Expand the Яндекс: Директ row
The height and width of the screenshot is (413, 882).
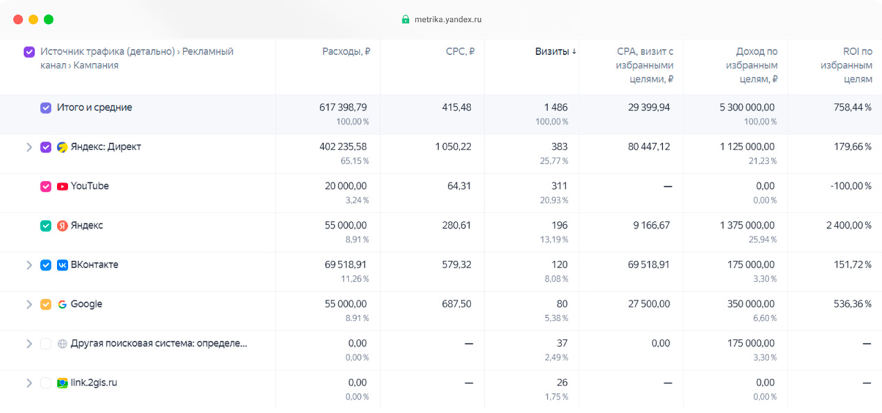pyautogui.click(x=29, y=147)
